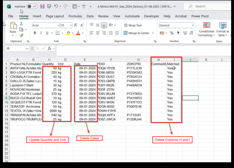Click the Increase Indent icon
Image resolution: width=234 pixels, height=168 pixels.
pos(117,33)
